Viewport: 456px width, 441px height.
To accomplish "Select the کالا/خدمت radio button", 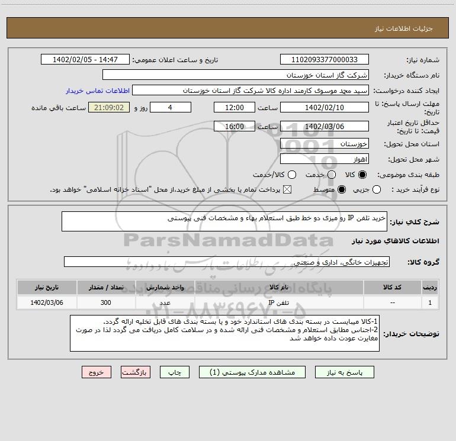I will tap(292, 175).
